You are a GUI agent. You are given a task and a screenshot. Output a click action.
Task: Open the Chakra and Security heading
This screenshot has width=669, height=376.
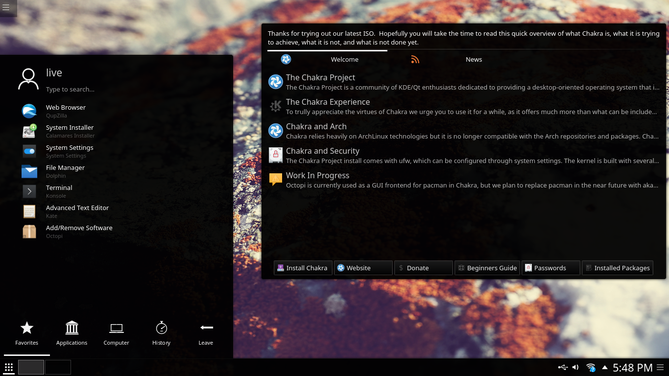pos(322,151)
